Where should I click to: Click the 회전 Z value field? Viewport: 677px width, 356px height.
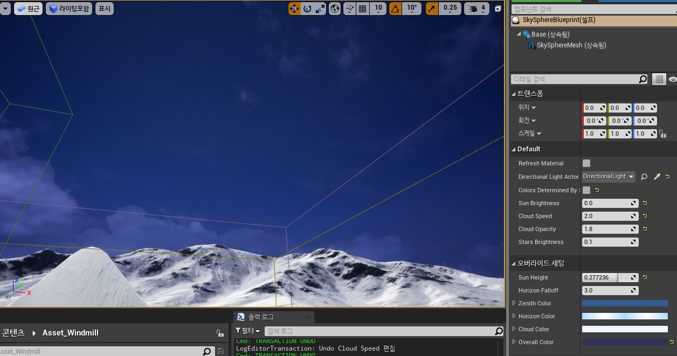coord(645,121)
